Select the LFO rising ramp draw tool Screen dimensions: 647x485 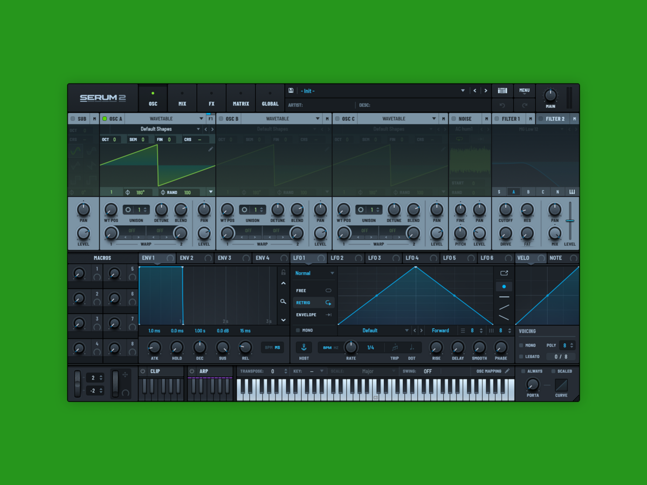(504, 307)
